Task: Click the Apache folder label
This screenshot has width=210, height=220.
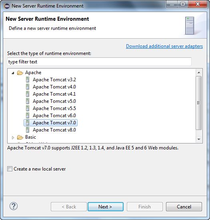Action: [33, 73]
